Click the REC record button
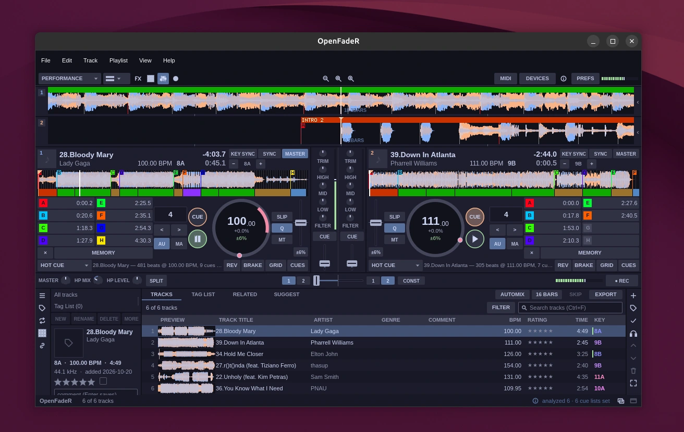The image size is (684, 432). (x=622, y=281)
